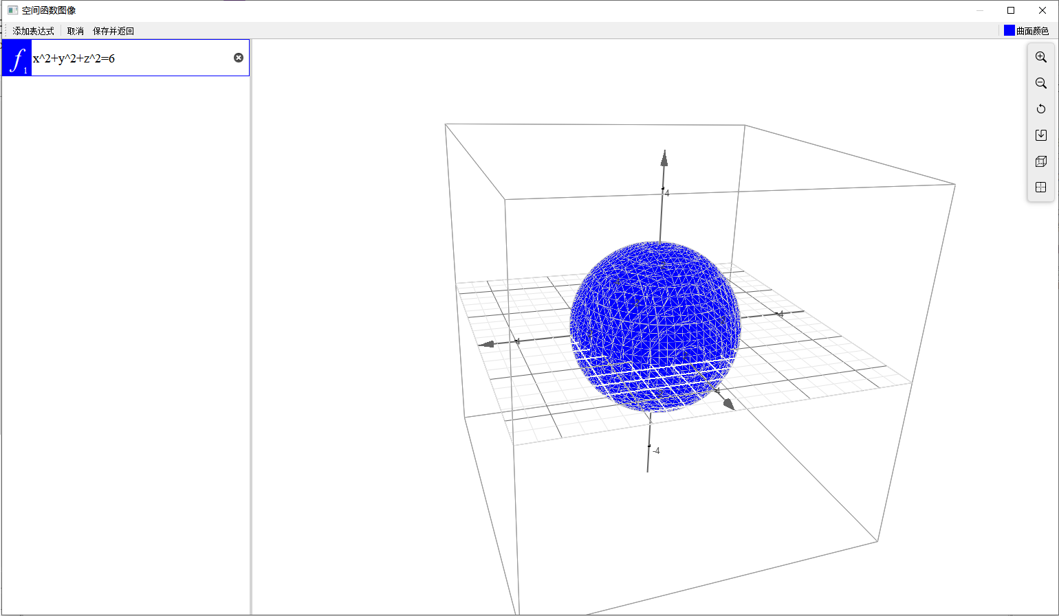Click 添加表达式 to add an expression
1059x616 pixels.
pos(33,31)
